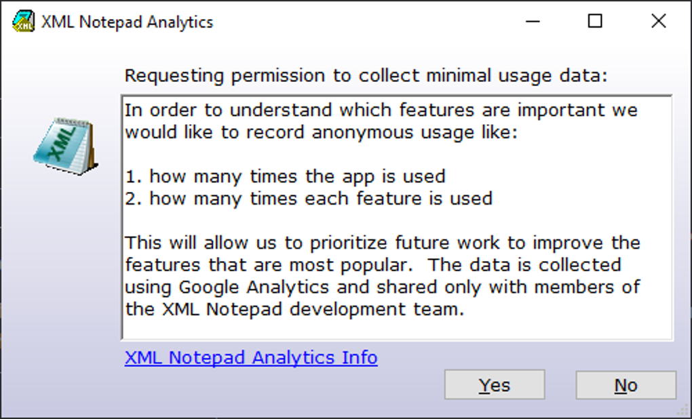Click the line "would like to record anonymous usage"

pos(320,132)
